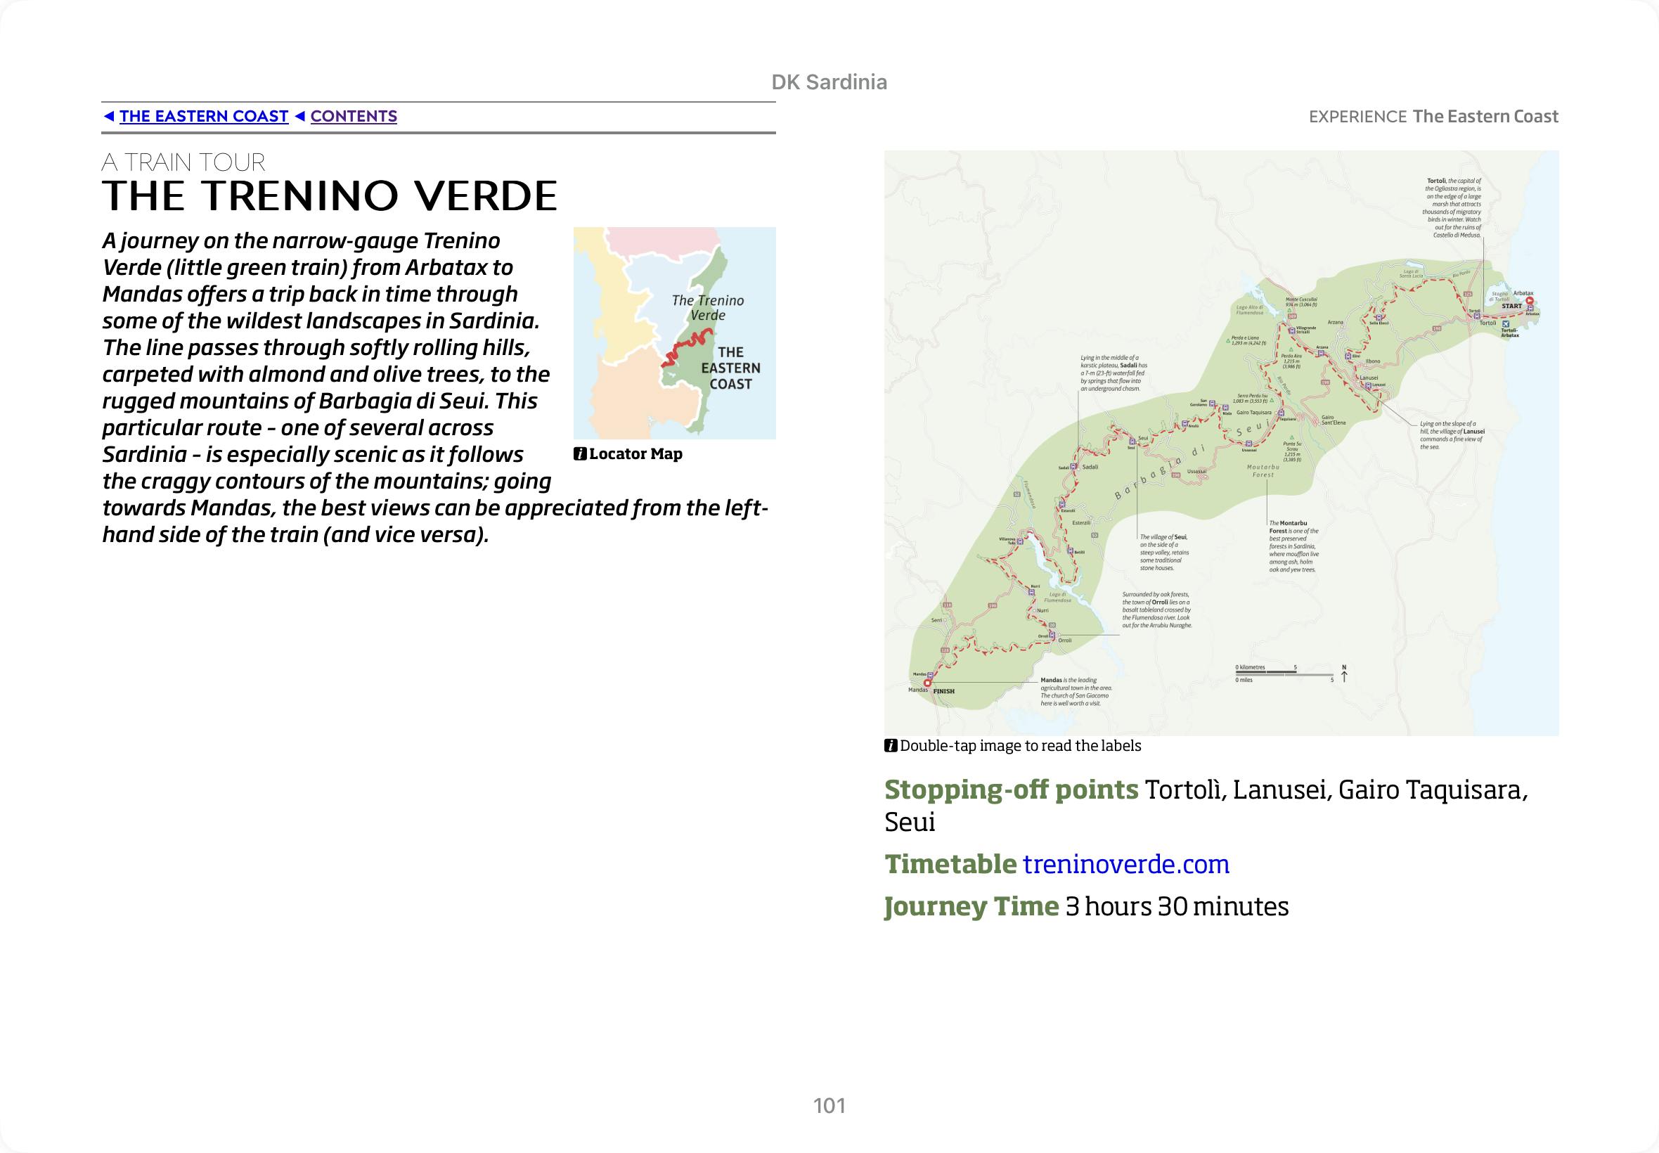Screen dimensions: 1659x1153
Task: Click the info icon beside Locator Map
Action: (579, 453)
